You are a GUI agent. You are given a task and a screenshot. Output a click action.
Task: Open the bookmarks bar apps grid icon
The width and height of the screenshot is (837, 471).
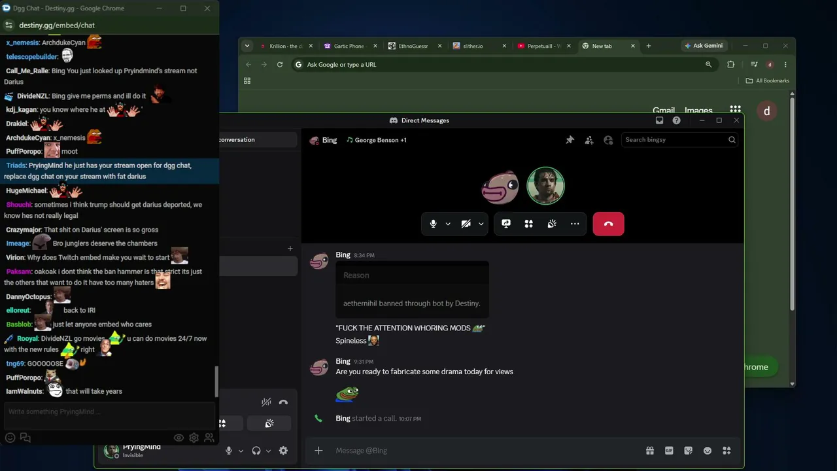coord(247,81)
